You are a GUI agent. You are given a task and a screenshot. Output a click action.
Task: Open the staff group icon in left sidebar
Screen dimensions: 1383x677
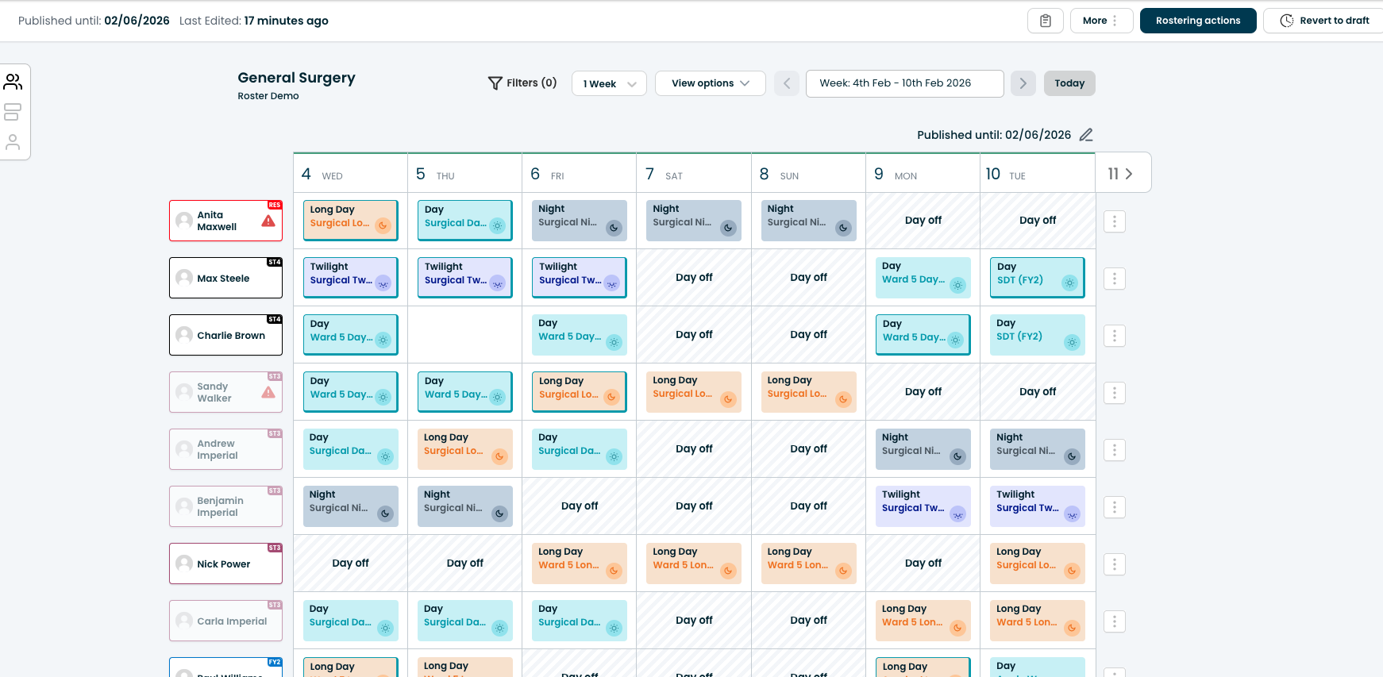click(13, 82)
